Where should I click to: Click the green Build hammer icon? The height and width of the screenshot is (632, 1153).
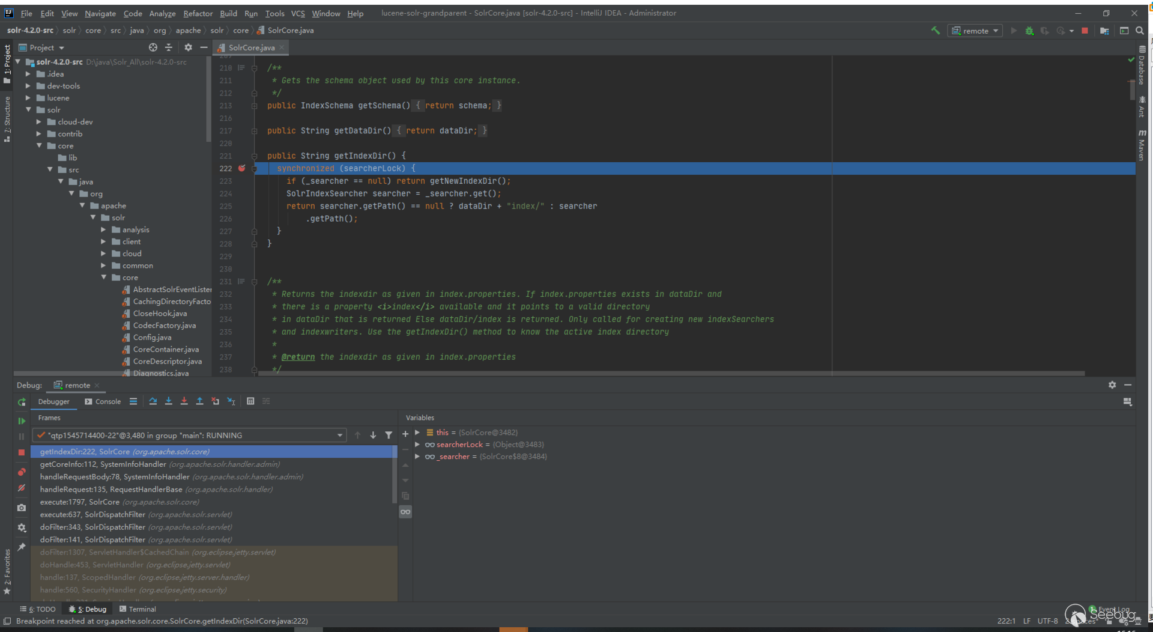click(x=936, y=31)
